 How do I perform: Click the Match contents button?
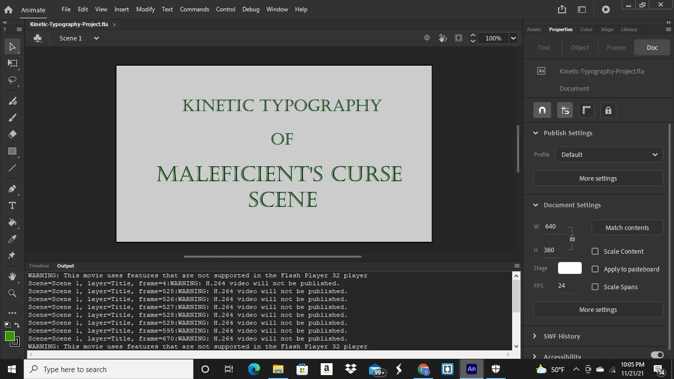point(627,227)
